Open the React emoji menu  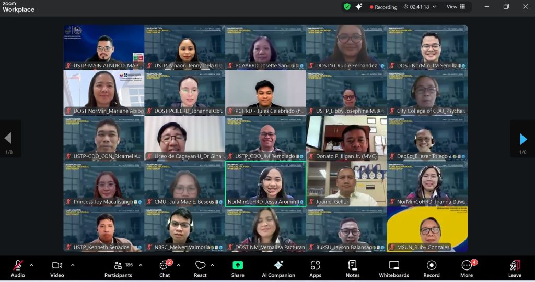coord(200,268)
